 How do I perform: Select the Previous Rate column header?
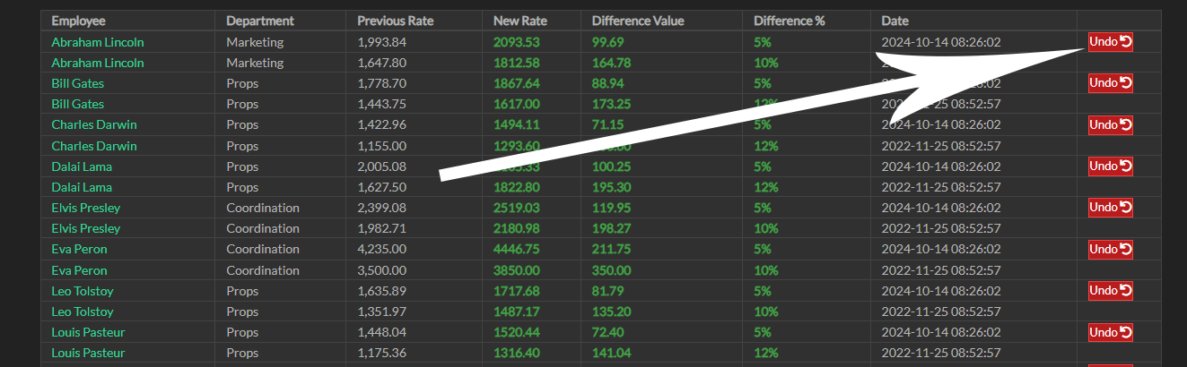click(394, 21)
